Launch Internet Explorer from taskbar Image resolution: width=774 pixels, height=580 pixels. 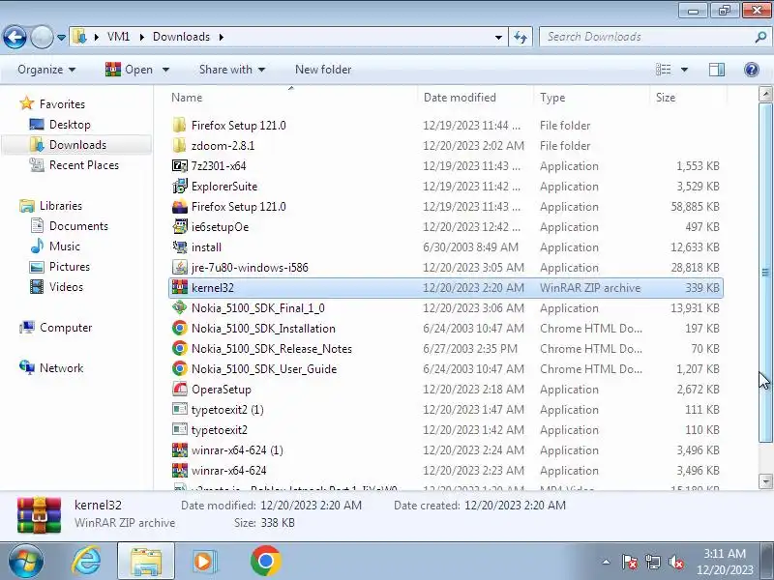(x=87, y=562)
